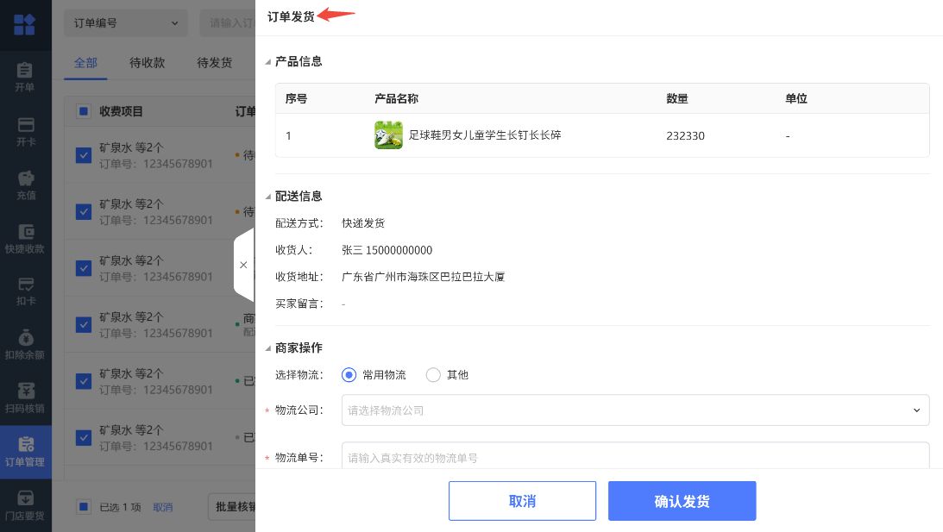Uncheck the sixth 矿泉水 等2个 order row

(x=84, y=438)
